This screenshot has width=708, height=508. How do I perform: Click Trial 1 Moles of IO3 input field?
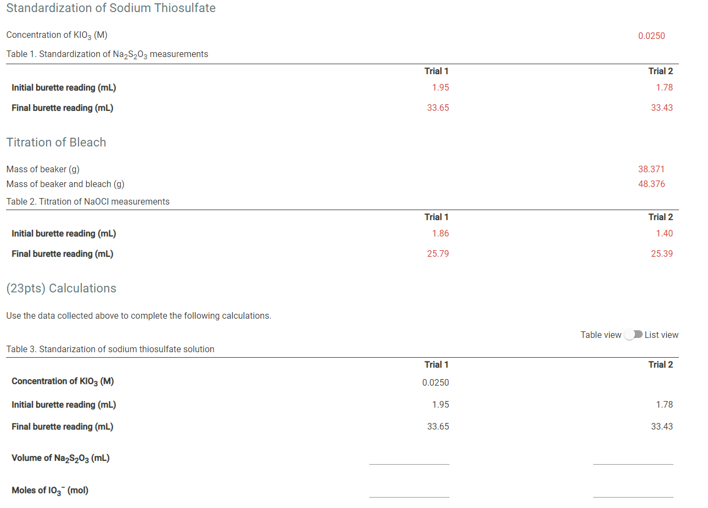[x=409, y=490]
